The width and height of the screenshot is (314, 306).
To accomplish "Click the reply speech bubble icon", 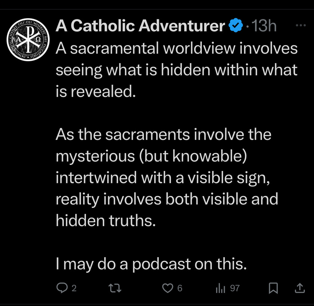I will click(62, 288).
